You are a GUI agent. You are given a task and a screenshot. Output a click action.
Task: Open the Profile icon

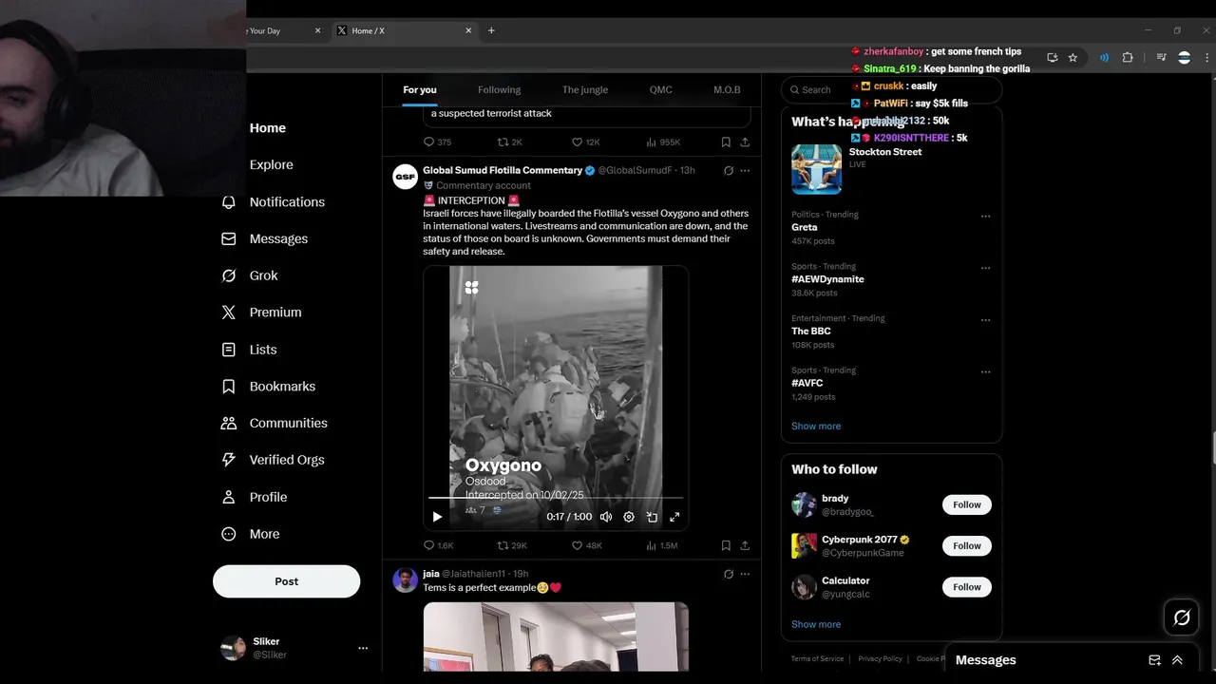pos(228,497)
